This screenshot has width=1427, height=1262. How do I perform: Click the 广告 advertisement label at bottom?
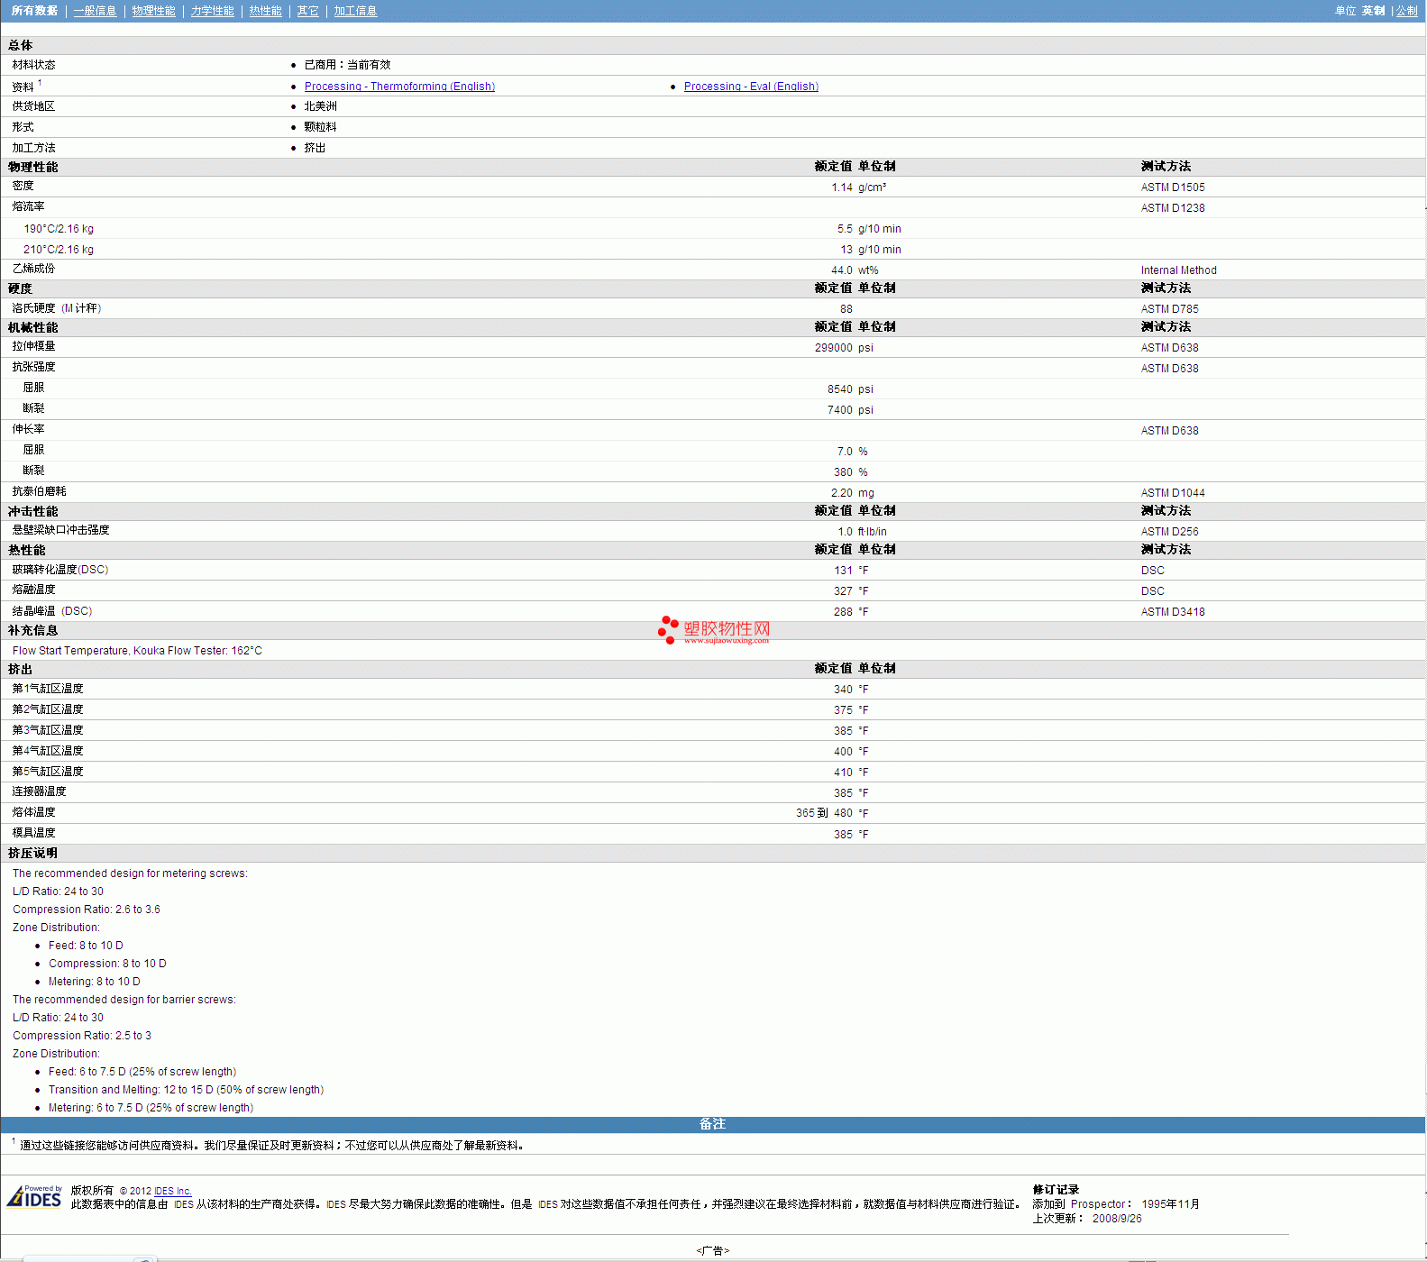(x=712, y=1250)
